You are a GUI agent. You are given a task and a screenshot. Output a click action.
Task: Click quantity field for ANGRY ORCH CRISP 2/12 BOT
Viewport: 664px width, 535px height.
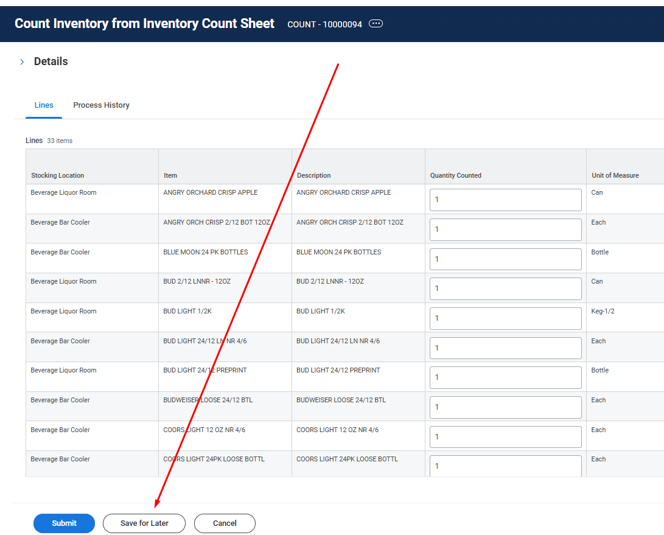[505, 229]
